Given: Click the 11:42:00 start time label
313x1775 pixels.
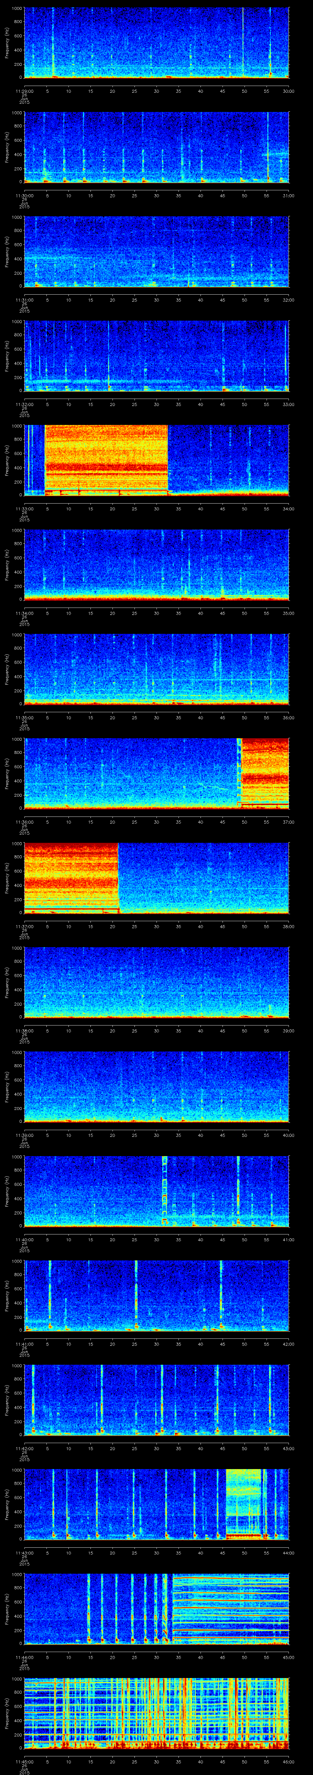Looking at the screenshot, I should click(x=24, y=1448).
